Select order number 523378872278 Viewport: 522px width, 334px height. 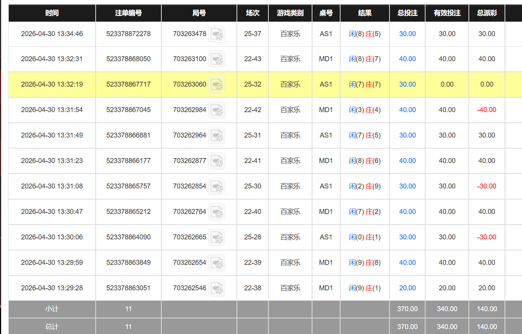pos(128,34)
